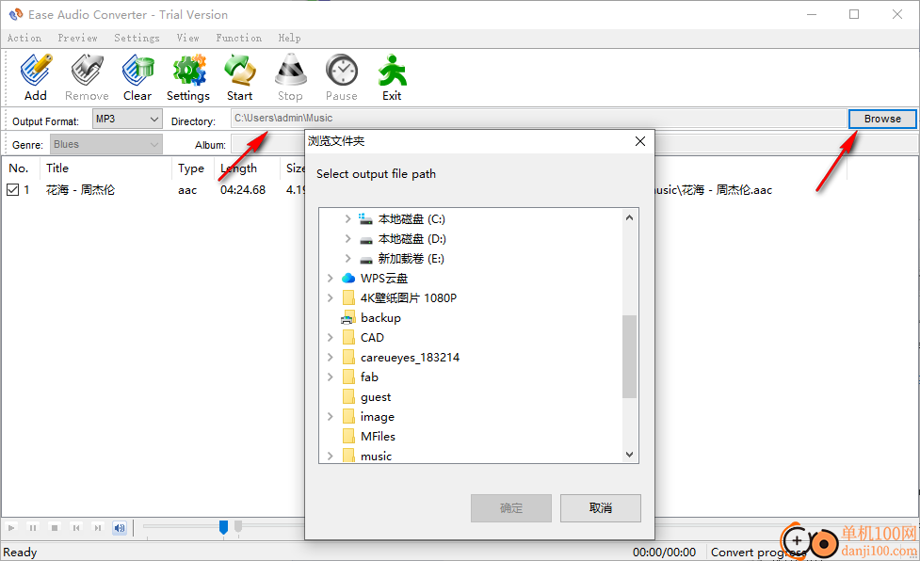
Task: Open the Help menu
Action: coord(289,38)
